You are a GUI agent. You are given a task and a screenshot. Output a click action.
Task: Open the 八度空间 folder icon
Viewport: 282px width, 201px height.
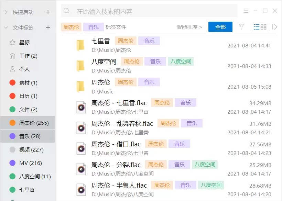point(80,66)
